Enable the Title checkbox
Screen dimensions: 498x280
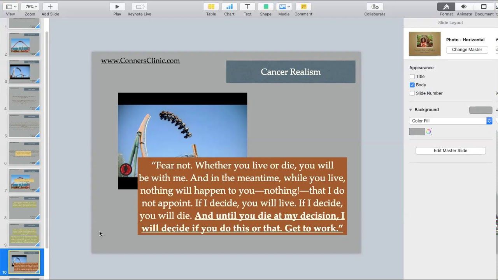tap(412, 77)
